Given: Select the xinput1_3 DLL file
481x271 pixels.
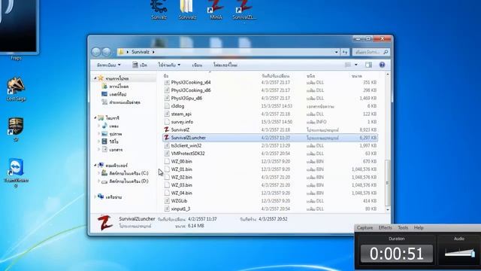Looking at the screenshot, I should click(270, 209).
